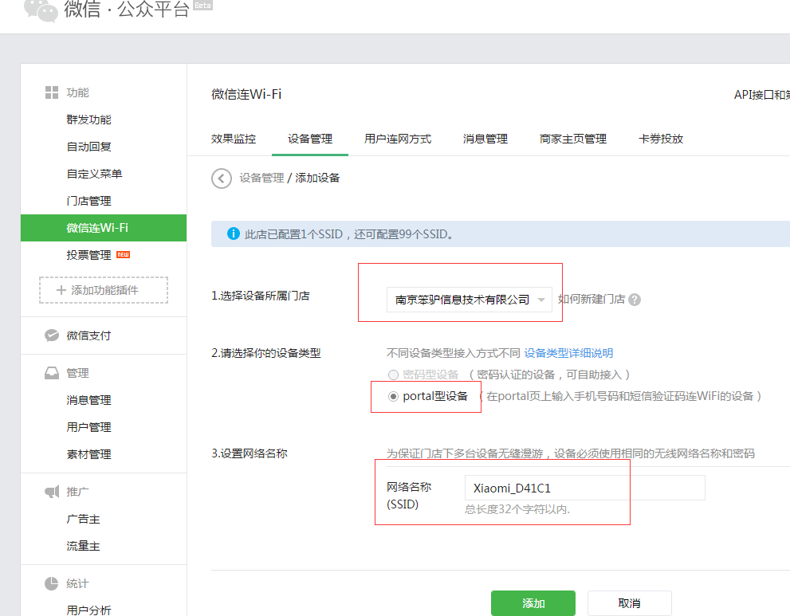Click the help question mark icon
This screenshot has height=616, width=790.
(x=635, y=300)
